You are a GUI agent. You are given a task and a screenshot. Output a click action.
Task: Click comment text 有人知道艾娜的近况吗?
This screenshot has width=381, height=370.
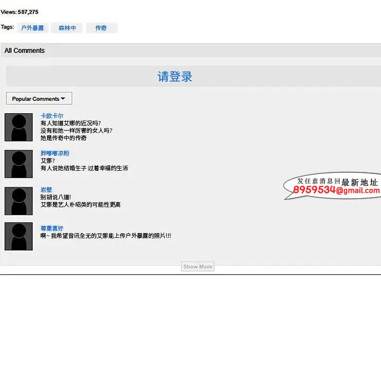70,123
